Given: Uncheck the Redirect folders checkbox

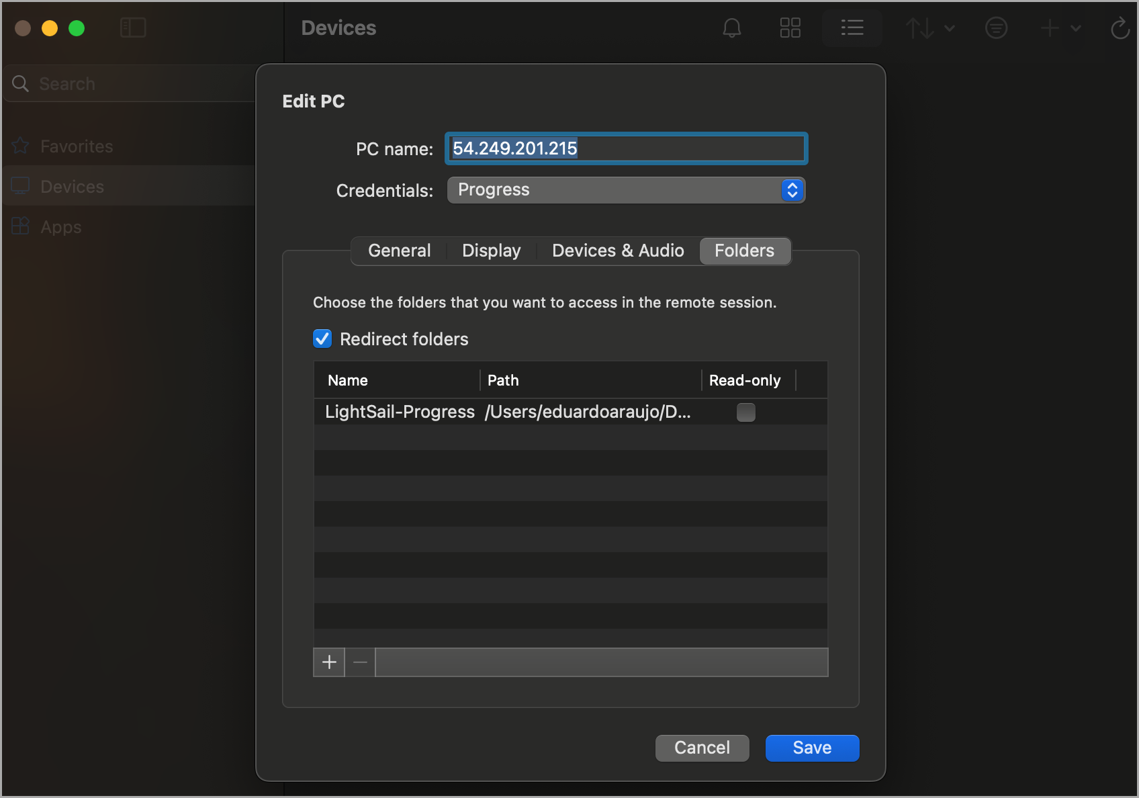Looking at the screenshot, I should (x=322, y=339).
